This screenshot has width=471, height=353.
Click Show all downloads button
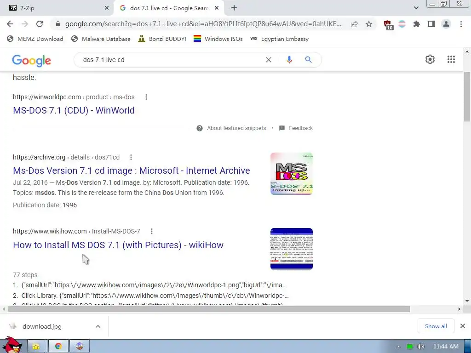[436, 326]
